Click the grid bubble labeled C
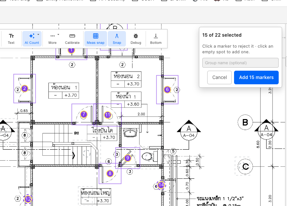This screenshot has width=287, height=206. (x=245, y=166)
